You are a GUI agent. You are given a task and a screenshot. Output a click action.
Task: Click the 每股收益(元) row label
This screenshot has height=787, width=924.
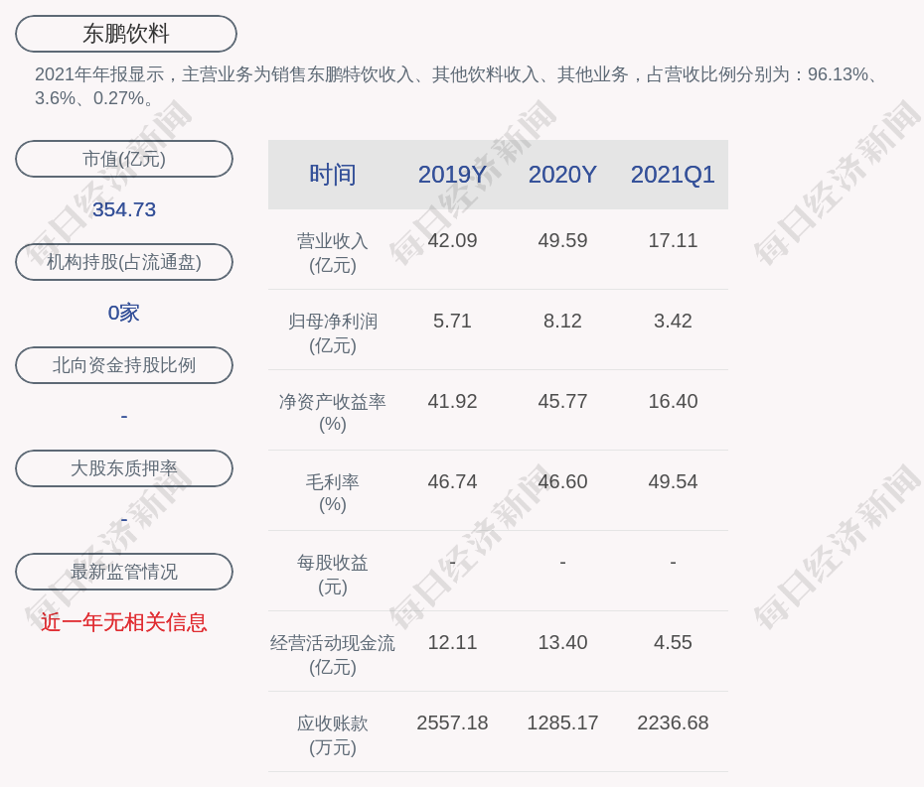333,575
